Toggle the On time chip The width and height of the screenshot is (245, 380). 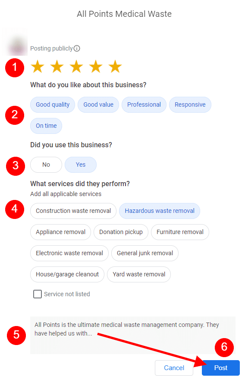tap(46, 126)
